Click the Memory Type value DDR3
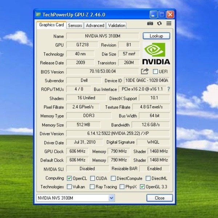The image size is (218, 218). (x=89, y=116)
